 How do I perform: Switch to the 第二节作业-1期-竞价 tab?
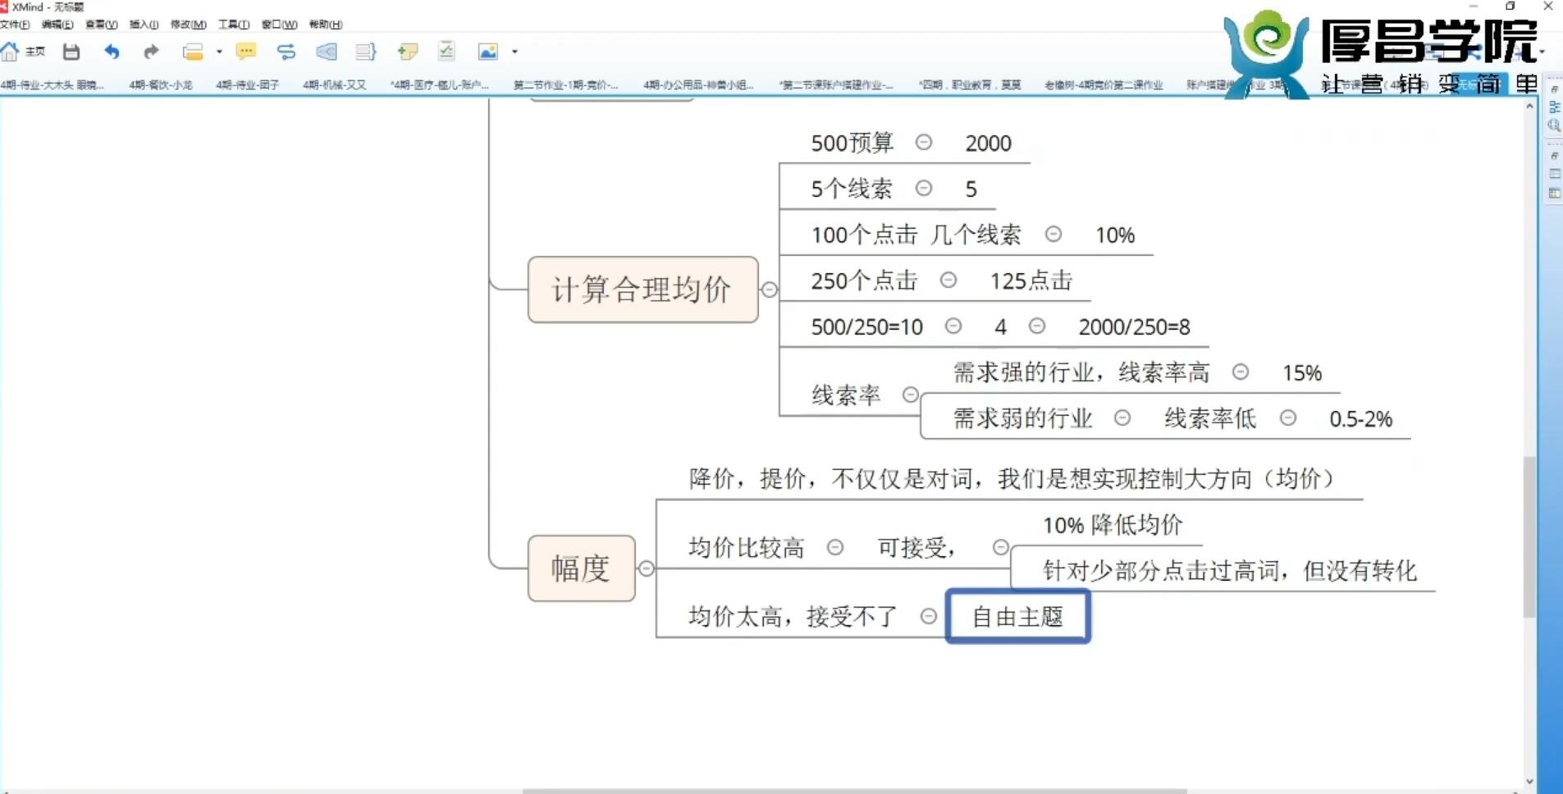(x=566, y=84)
